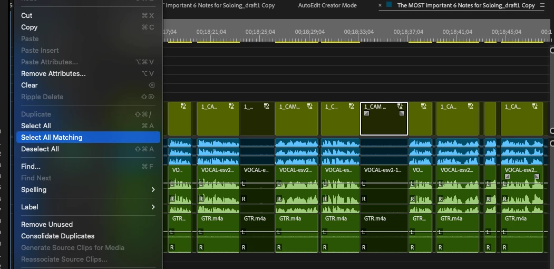Click the video track zoom scroll handle circle

(552, 131)
